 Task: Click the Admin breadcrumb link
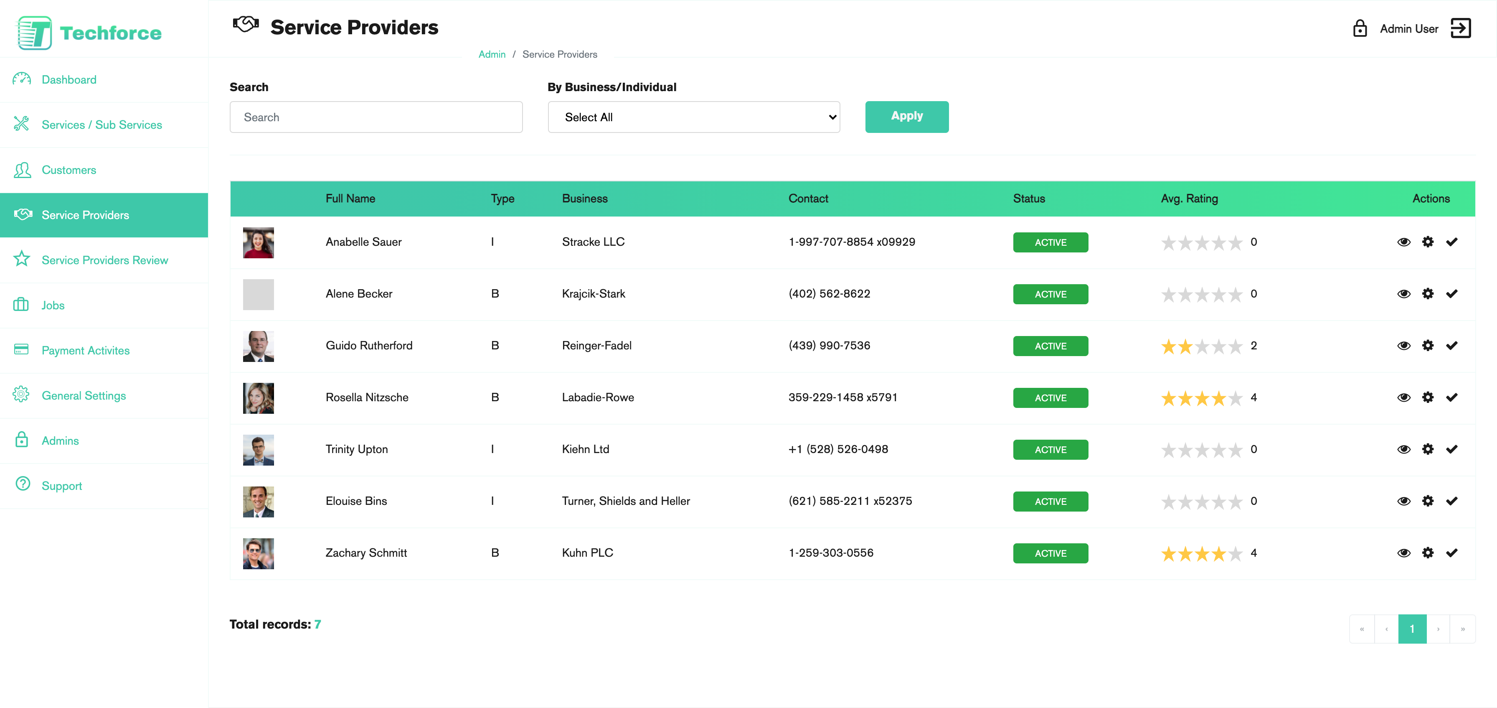(x=492, y=55)
